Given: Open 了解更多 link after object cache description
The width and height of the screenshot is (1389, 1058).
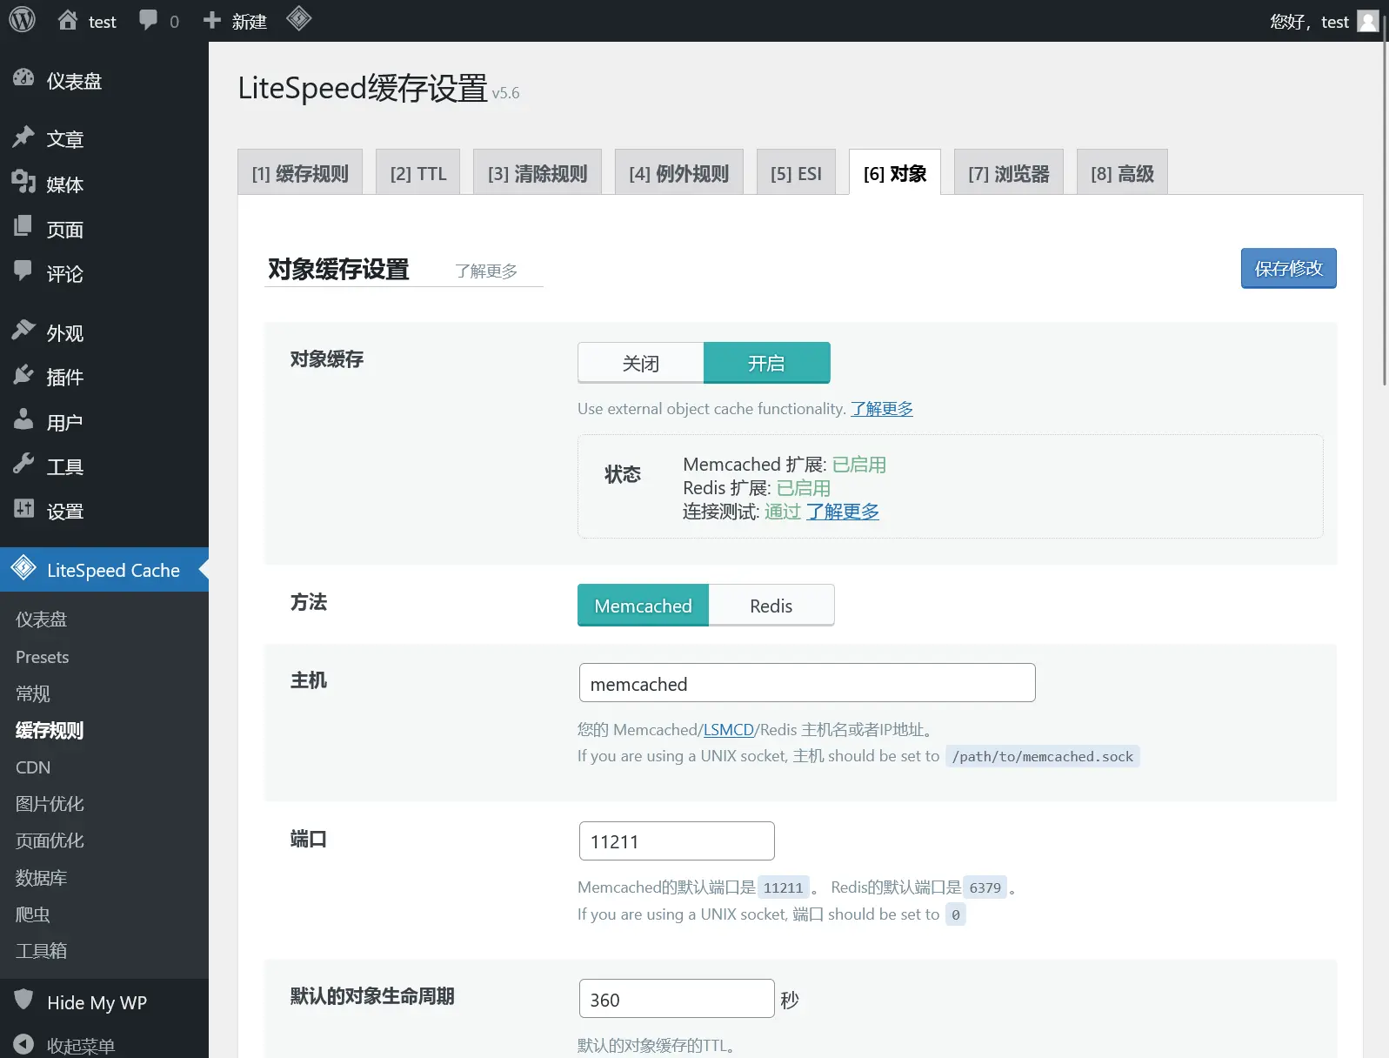Looking at the screenshot, I should pos(882,408).
